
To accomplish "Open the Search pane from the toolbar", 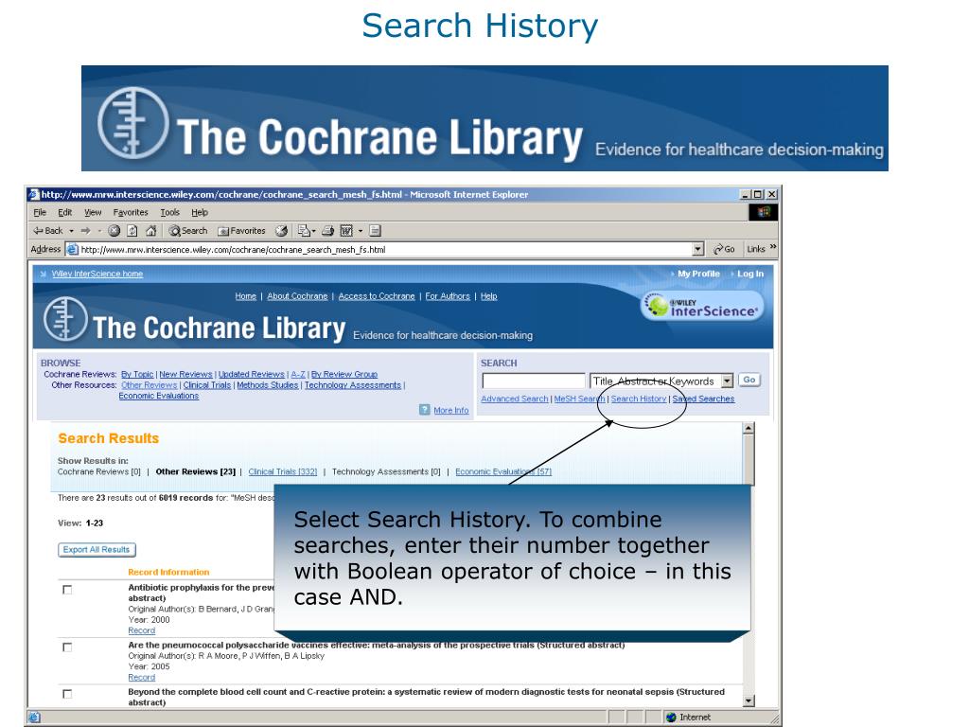I will [x=188, y=231].
